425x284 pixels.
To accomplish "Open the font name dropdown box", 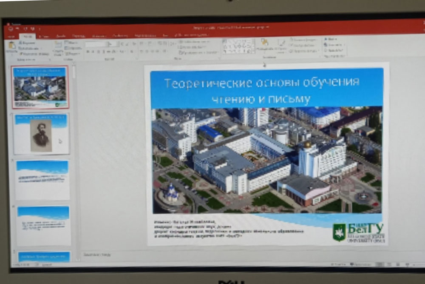I will [x=97, y=44].
